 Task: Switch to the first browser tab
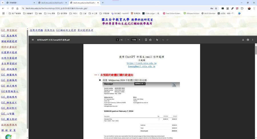pyautogui.click(x=17, y=3)
